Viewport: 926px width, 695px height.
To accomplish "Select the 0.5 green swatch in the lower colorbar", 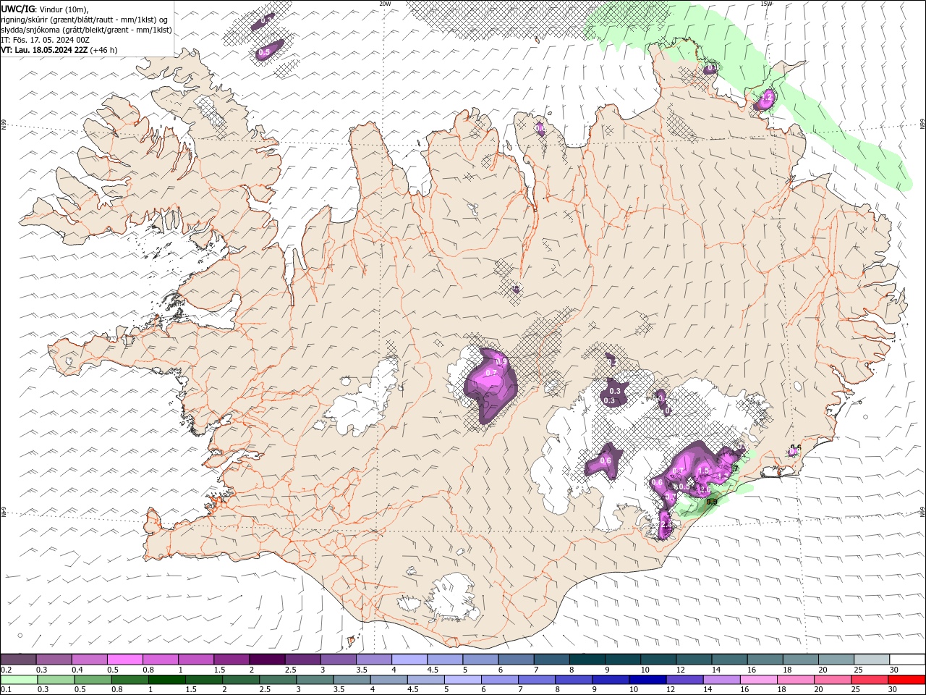I will pyautogui.click(x=93, y=680).
